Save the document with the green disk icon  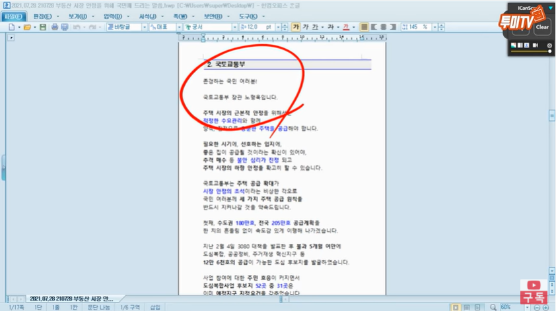click(x=43, y=27)
